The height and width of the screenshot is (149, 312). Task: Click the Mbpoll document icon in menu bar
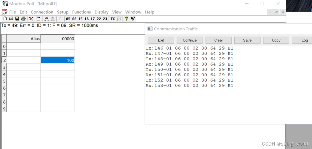click(5, 12)
